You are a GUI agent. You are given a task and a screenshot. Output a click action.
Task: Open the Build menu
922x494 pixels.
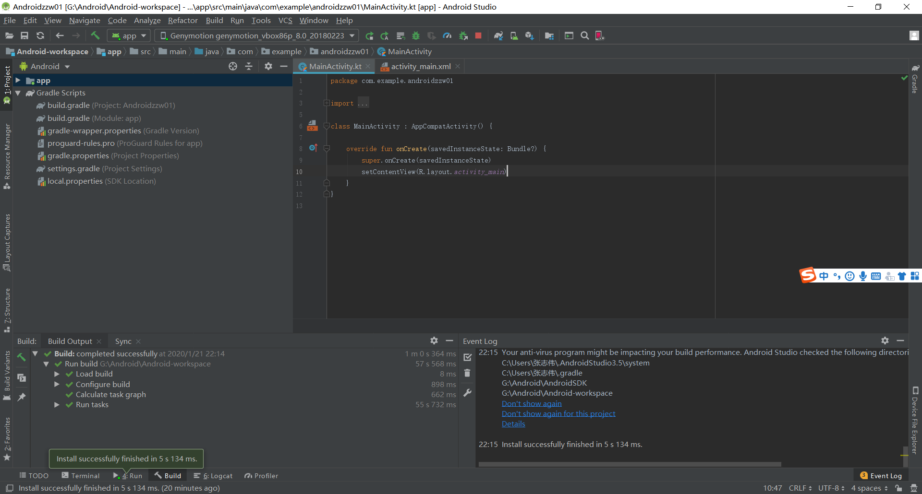[214, 20]
